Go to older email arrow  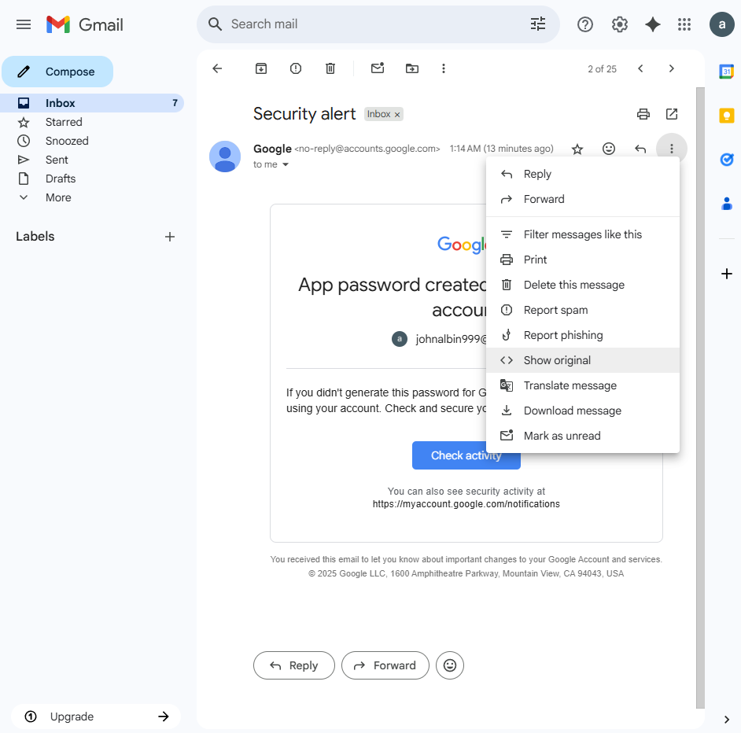tap(672, 68)
